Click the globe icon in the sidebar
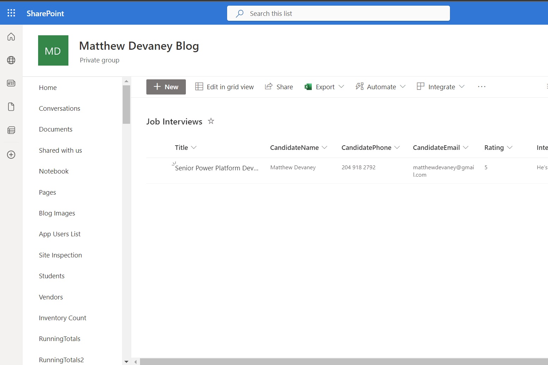 11,60
